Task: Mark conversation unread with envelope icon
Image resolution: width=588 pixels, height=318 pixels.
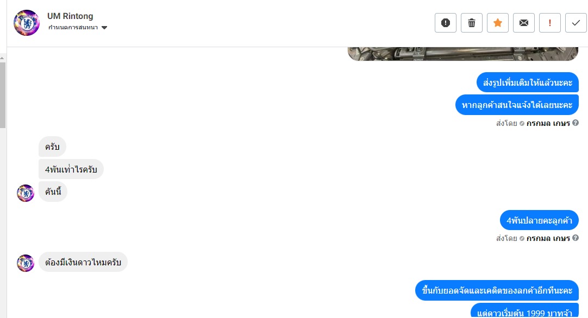Action: click(x=524, y=23)
